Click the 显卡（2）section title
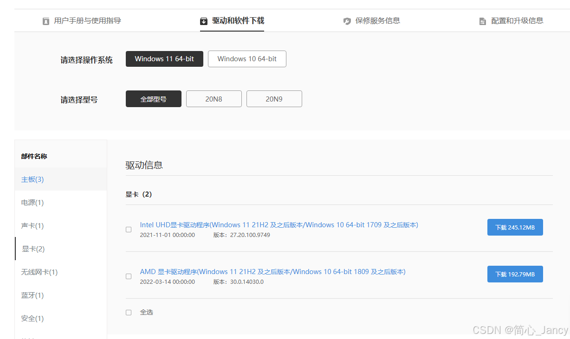Screen dimensions: 570x339 pos(139,194)
